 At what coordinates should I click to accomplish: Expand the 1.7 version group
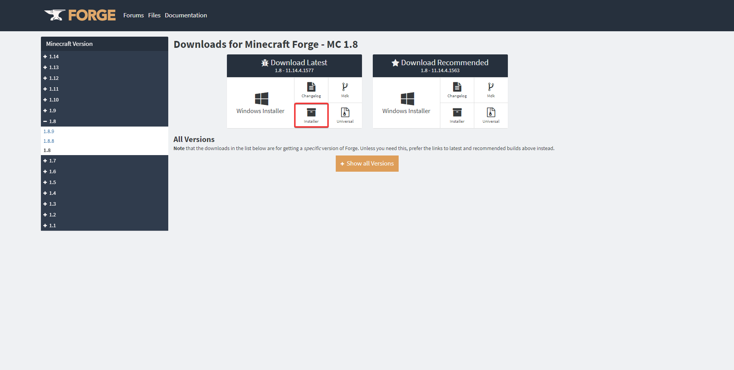tap(105, 161)
